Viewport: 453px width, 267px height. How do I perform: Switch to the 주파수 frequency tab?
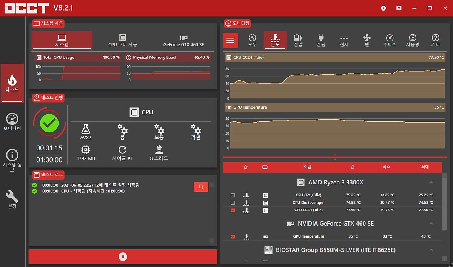click(390, 40)
